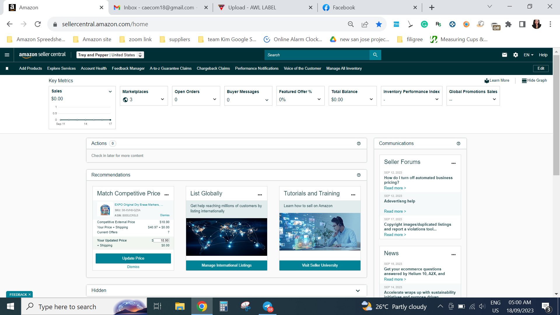The image size is (560, 315).
Task: Click Manage International Listings button
Action: click(x=227, y=265)
